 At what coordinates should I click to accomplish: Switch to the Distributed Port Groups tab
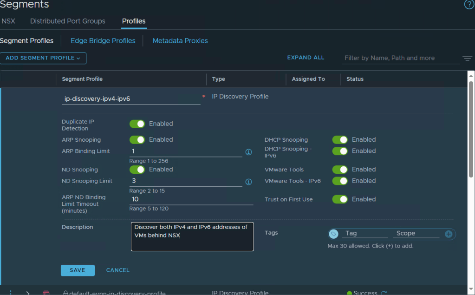click(x=68, y=21)
